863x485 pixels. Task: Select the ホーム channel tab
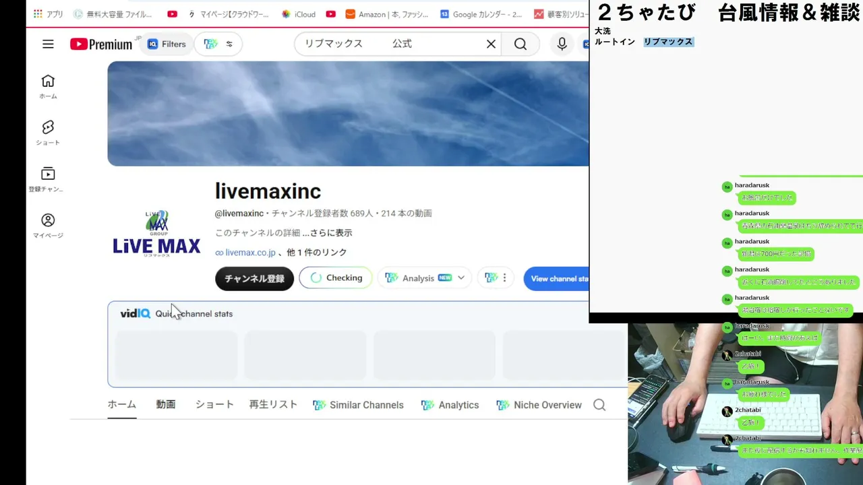coord(122,405)
